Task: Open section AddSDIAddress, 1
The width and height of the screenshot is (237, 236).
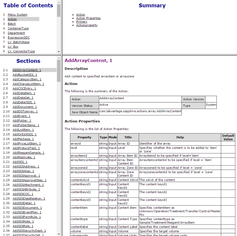Action: tap(26, 167)
